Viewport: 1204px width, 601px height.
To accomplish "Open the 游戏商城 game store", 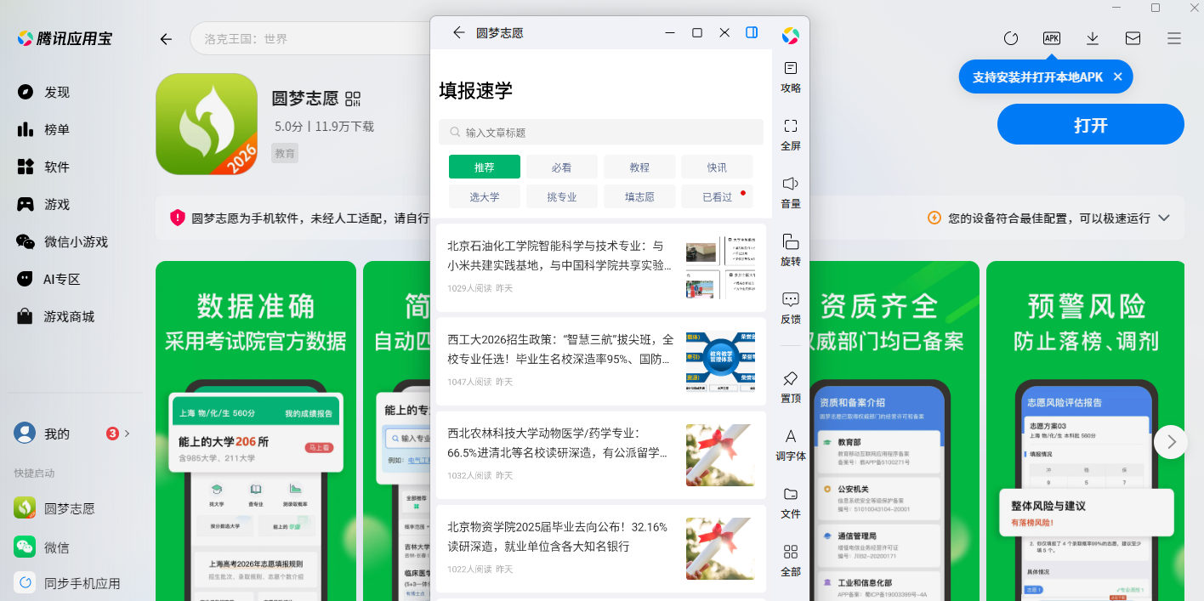I will [x=55, y=316].
